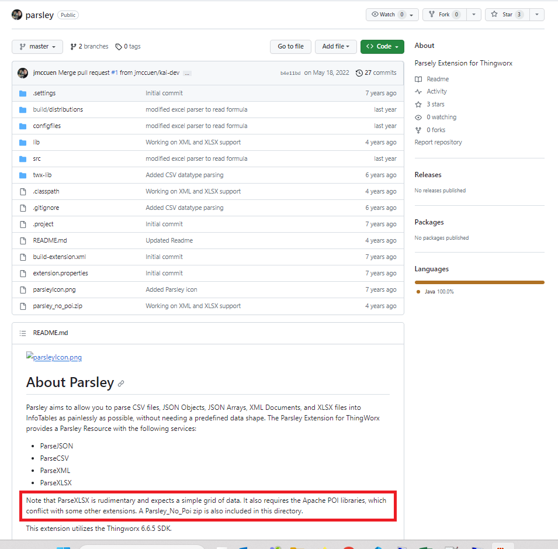This screenshot has width=558, height=549.
Task: Click Report repository in the sidebar
Action: tap(440, 142)
